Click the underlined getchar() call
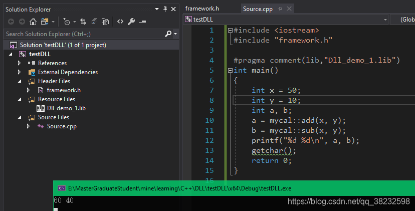 (x=273, y=151)
